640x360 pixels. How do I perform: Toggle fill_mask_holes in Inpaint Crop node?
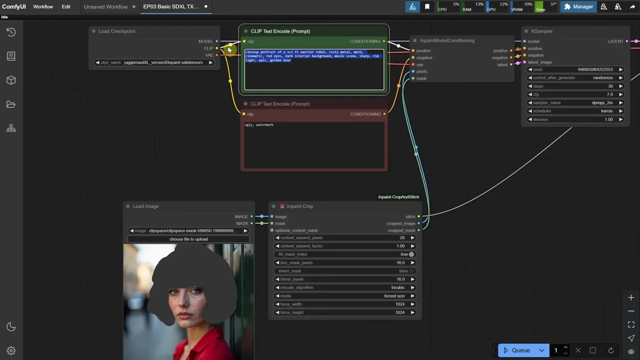point(412,254)
